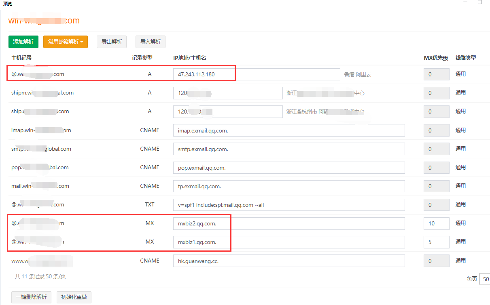
Task: Select the imap.exmail.qq.com. hostname field
Action: click(x=288, y=130)
